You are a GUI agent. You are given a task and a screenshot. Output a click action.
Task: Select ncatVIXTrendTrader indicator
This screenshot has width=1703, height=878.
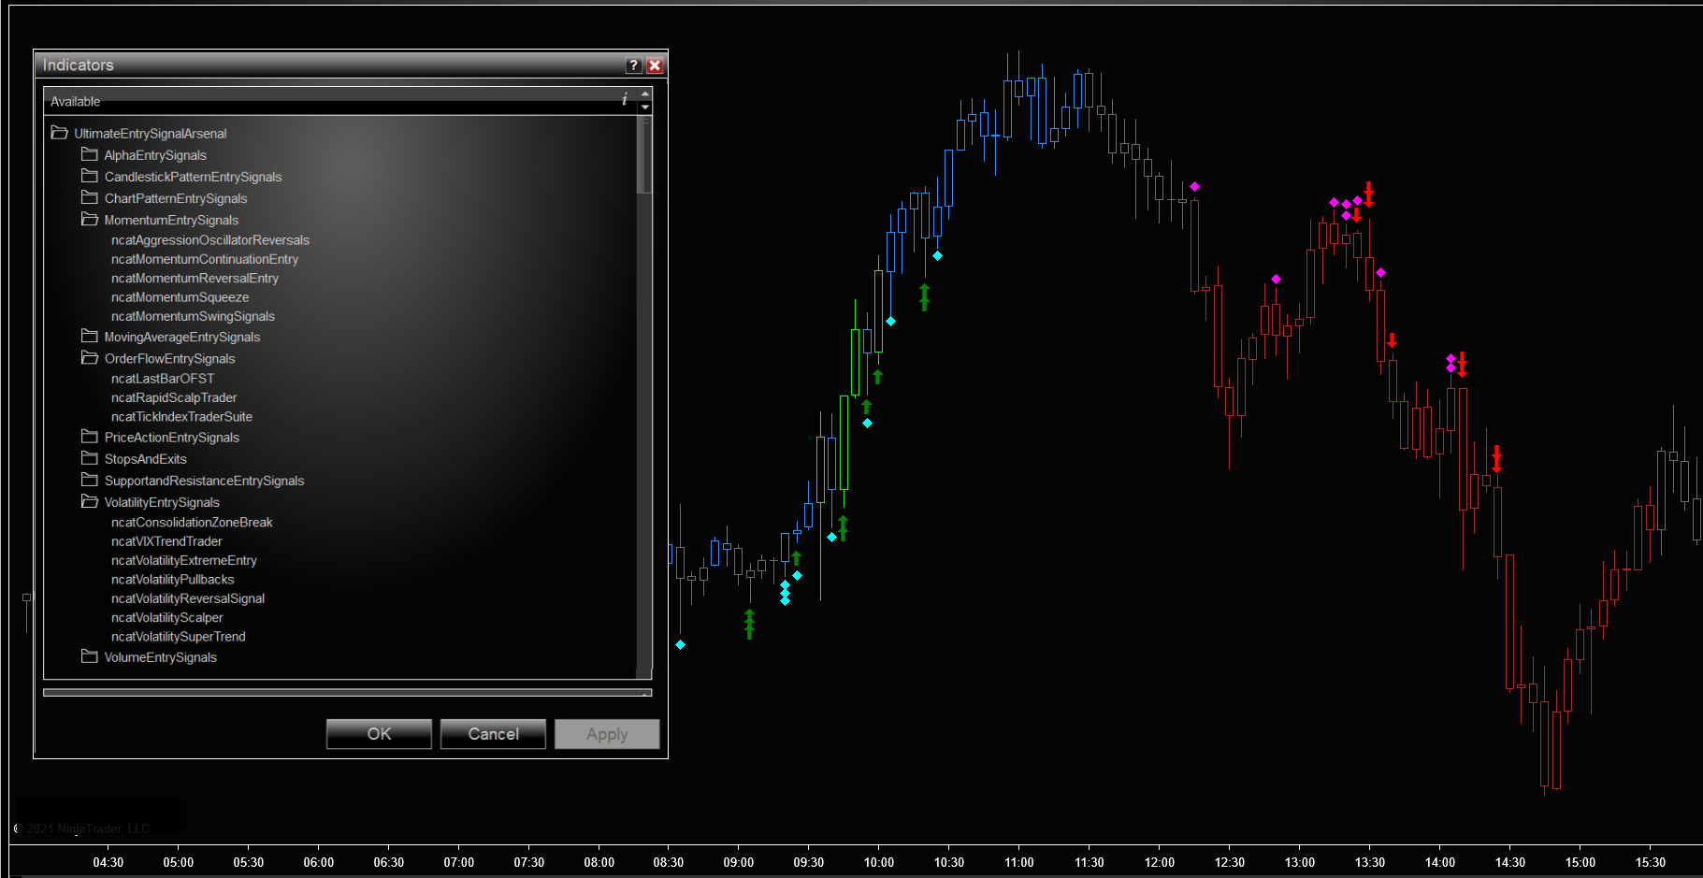[166, 541]
